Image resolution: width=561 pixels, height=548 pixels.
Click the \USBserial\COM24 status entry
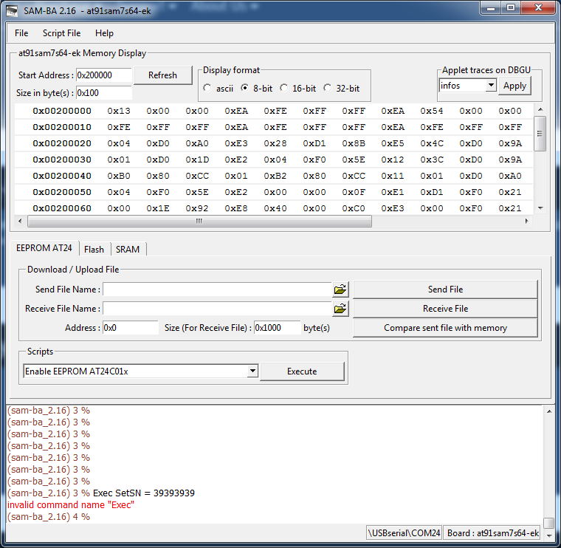404,533
